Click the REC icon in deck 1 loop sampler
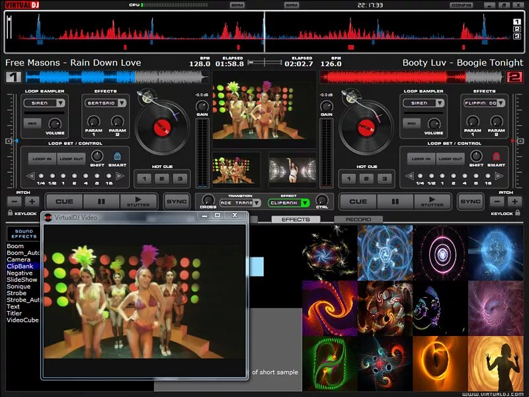Image resolution: width=529 pixels, height=397 pixels. tap(34, 123)
